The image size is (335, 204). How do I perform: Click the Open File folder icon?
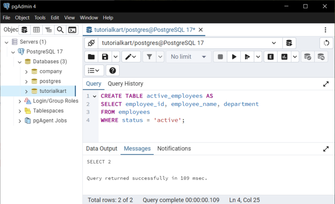tap(91, 57)
